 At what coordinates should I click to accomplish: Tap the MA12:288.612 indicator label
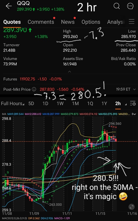click(33, 114)
